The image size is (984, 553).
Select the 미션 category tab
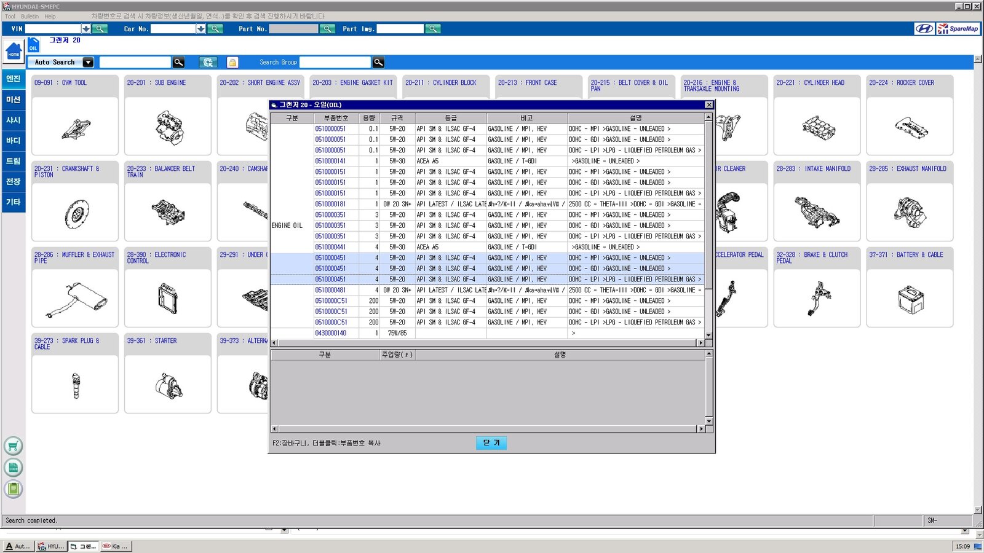(14, 100)
